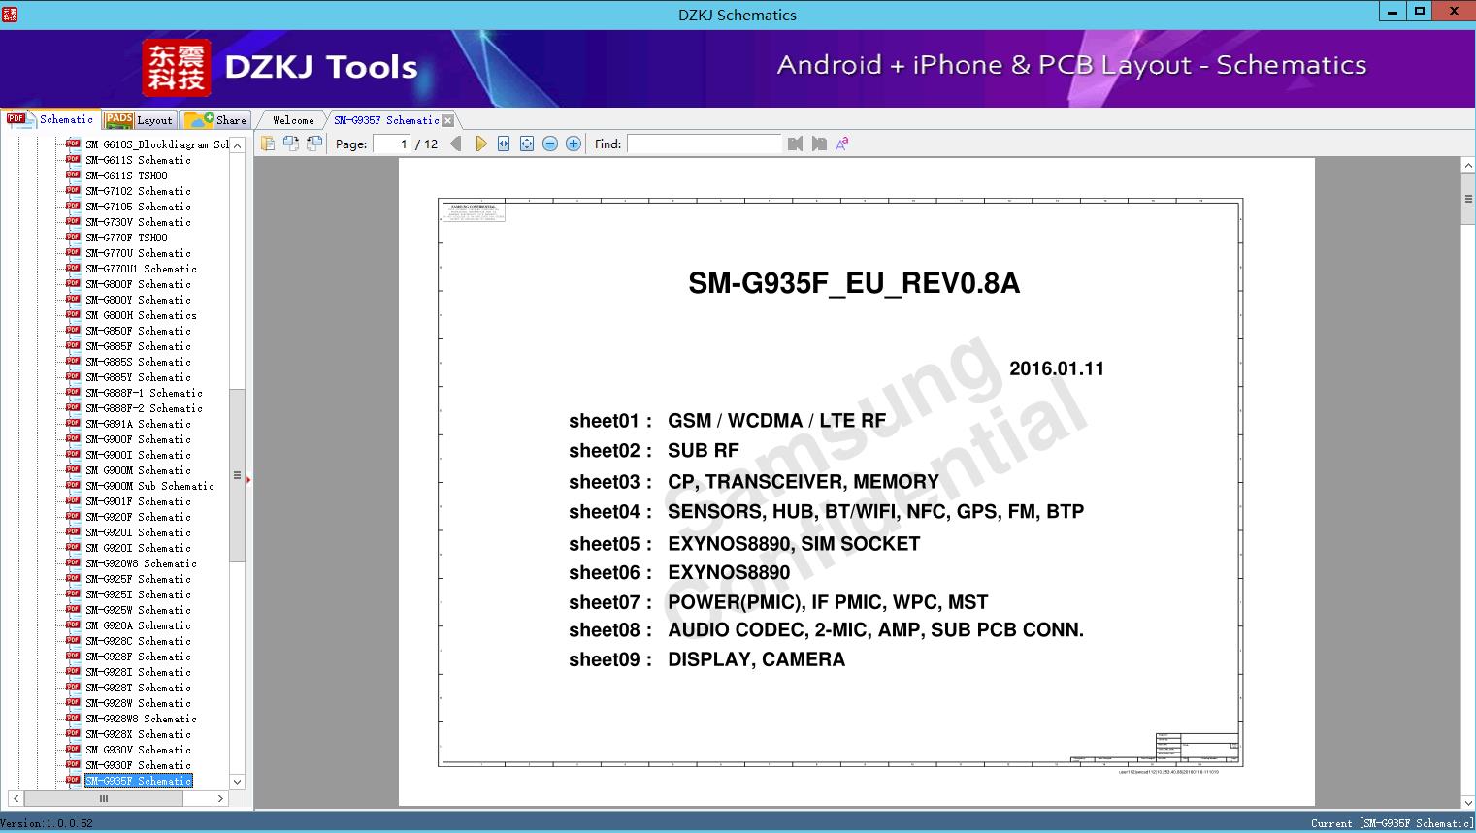The height and width of the screenshot is (833, 1476).
Task: Click the schematic page thumbnail title SM-G935F_EU_REV0.8A
Action: 854,283
